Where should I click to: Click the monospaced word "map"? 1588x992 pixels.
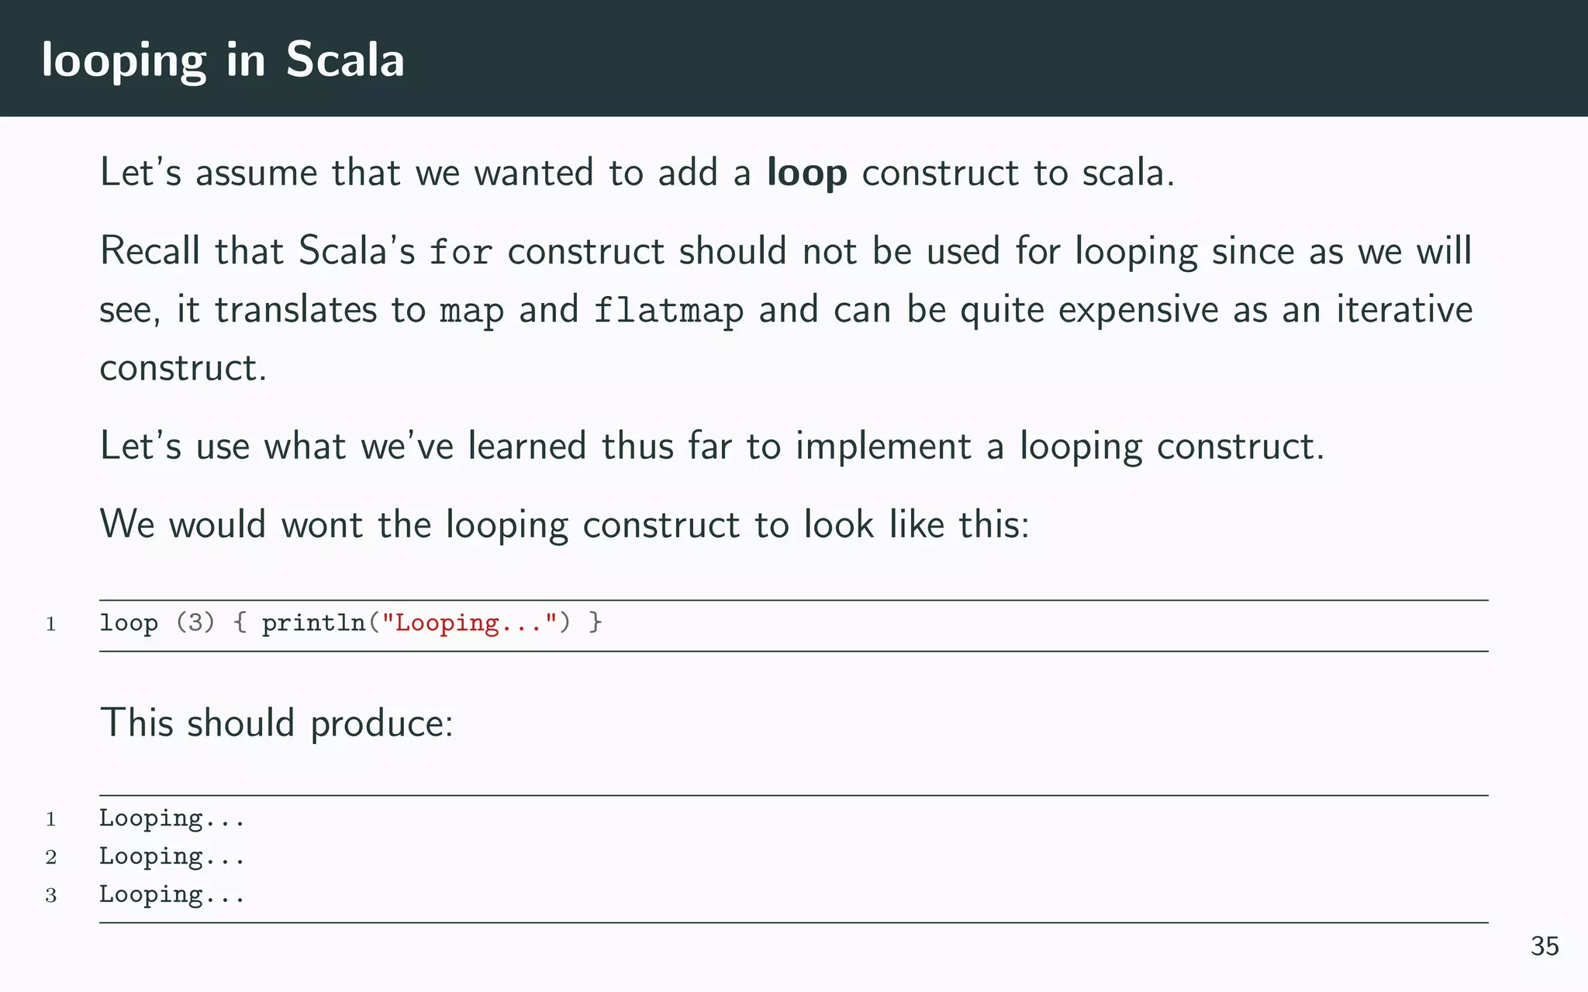[x=471, y=311]
